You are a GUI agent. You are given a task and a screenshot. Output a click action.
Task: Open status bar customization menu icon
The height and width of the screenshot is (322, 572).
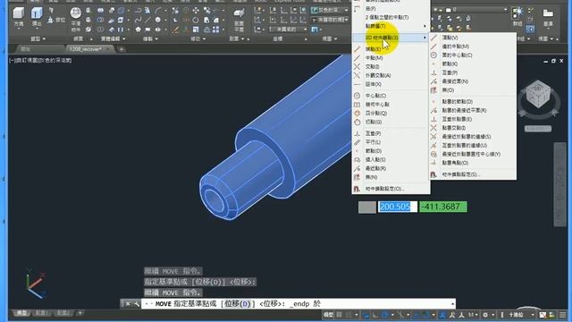tap(562, 315)
